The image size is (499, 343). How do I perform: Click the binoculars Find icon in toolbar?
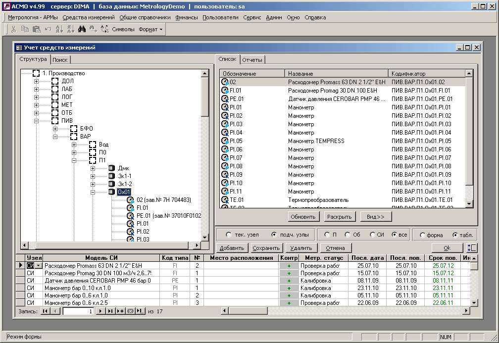tap(81, 29)
